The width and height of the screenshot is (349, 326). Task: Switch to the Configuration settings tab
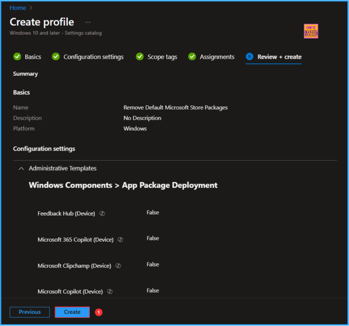(93, 57)
